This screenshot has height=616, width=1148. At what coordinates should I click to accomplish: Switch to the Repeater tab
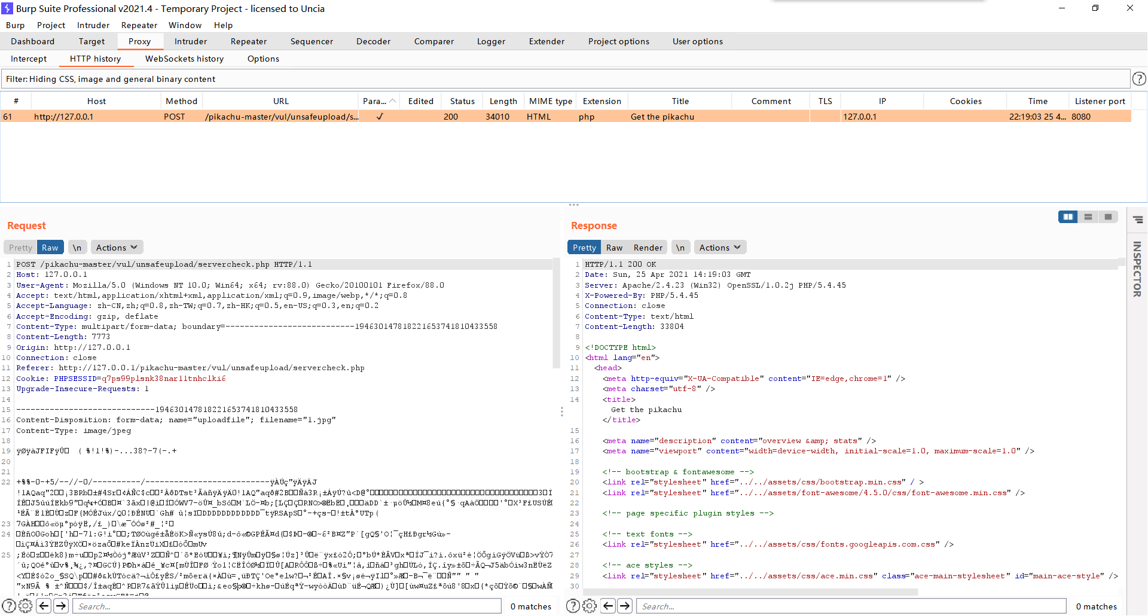point(249,41)
